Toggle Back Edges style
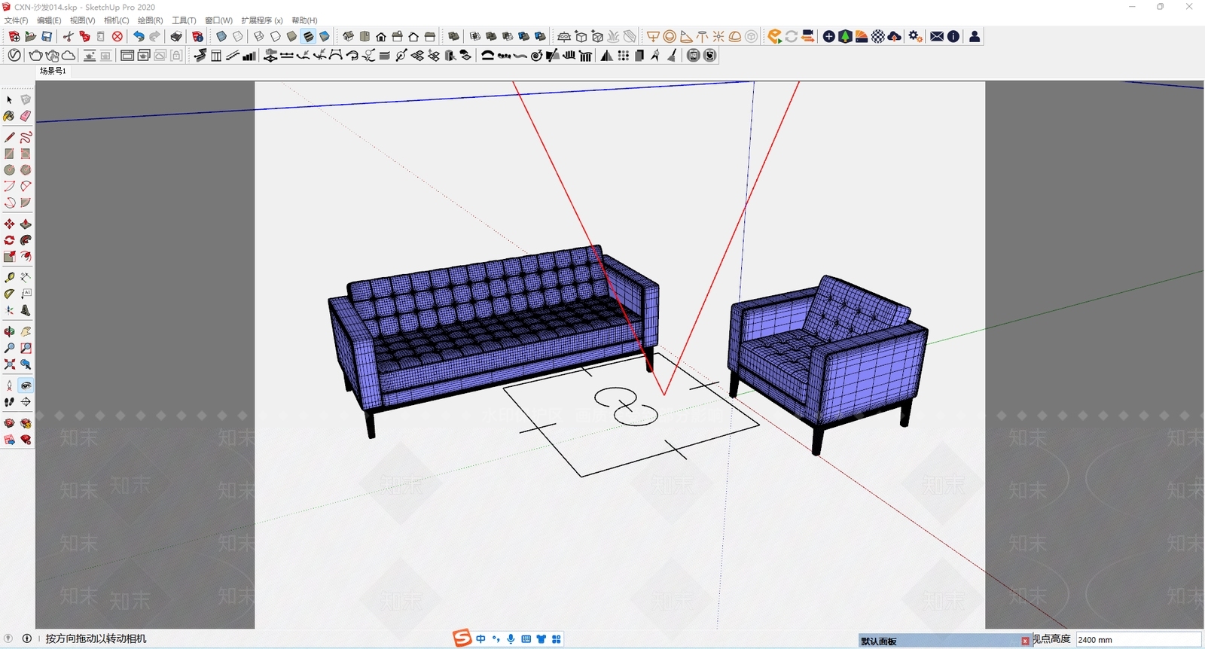This screenshot has width=1205, height=649. (x=238, y=36)
